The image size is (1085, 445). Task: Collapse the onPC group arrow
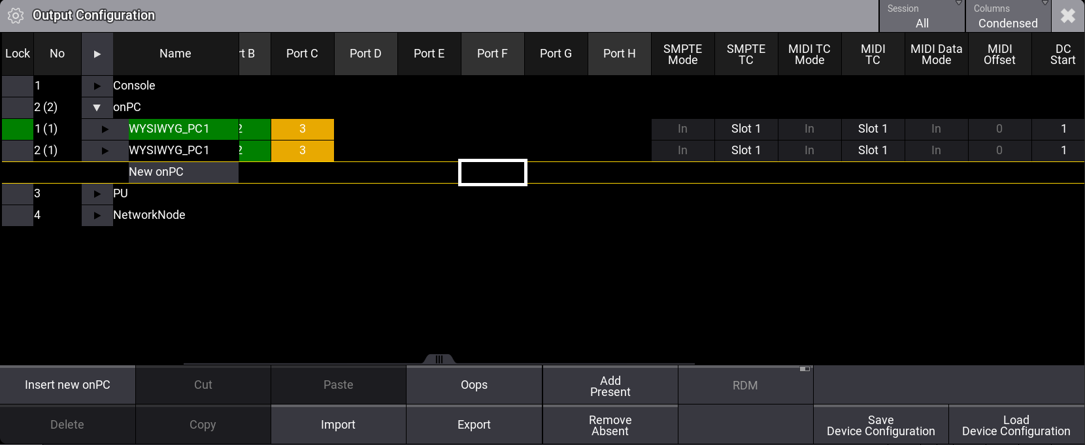pos(97,107)
